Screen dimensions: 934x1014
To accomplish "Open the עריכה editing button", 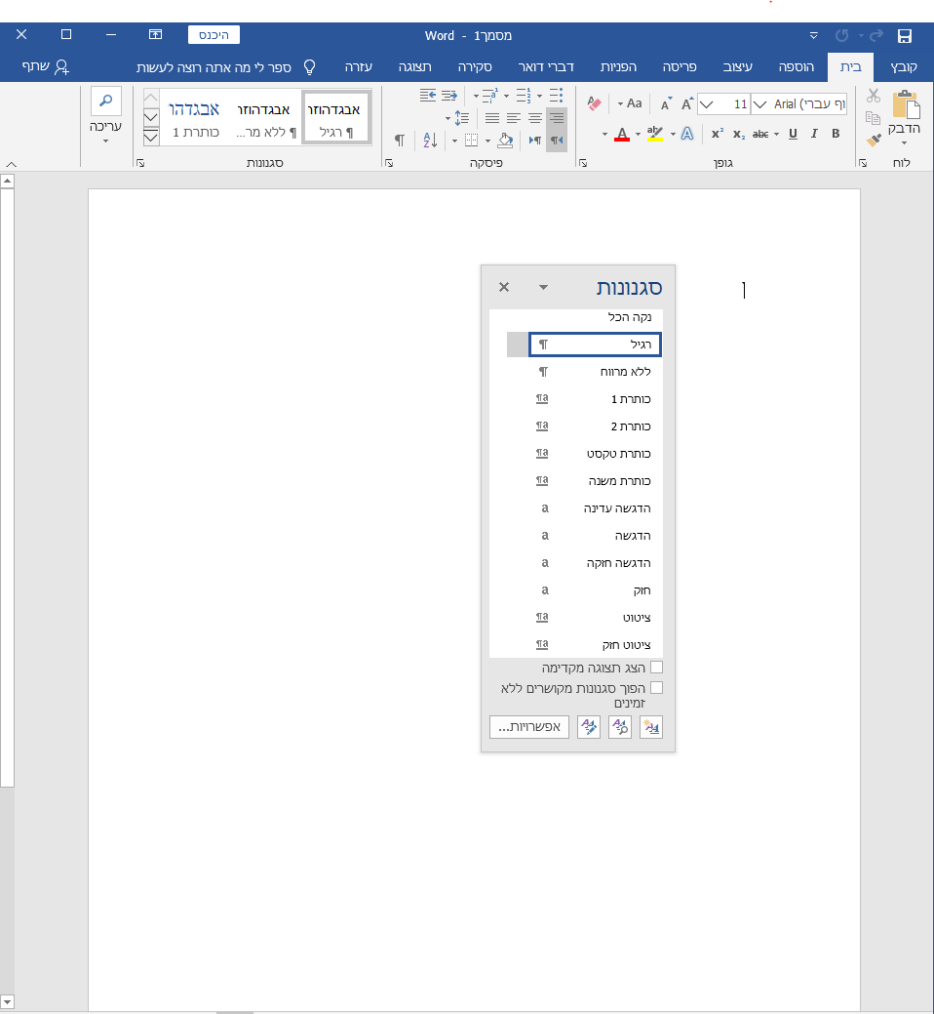I will click(106, 115).
